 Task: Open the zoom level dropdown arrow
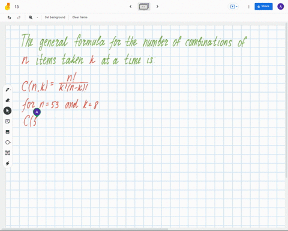click(x=37, y=17)
